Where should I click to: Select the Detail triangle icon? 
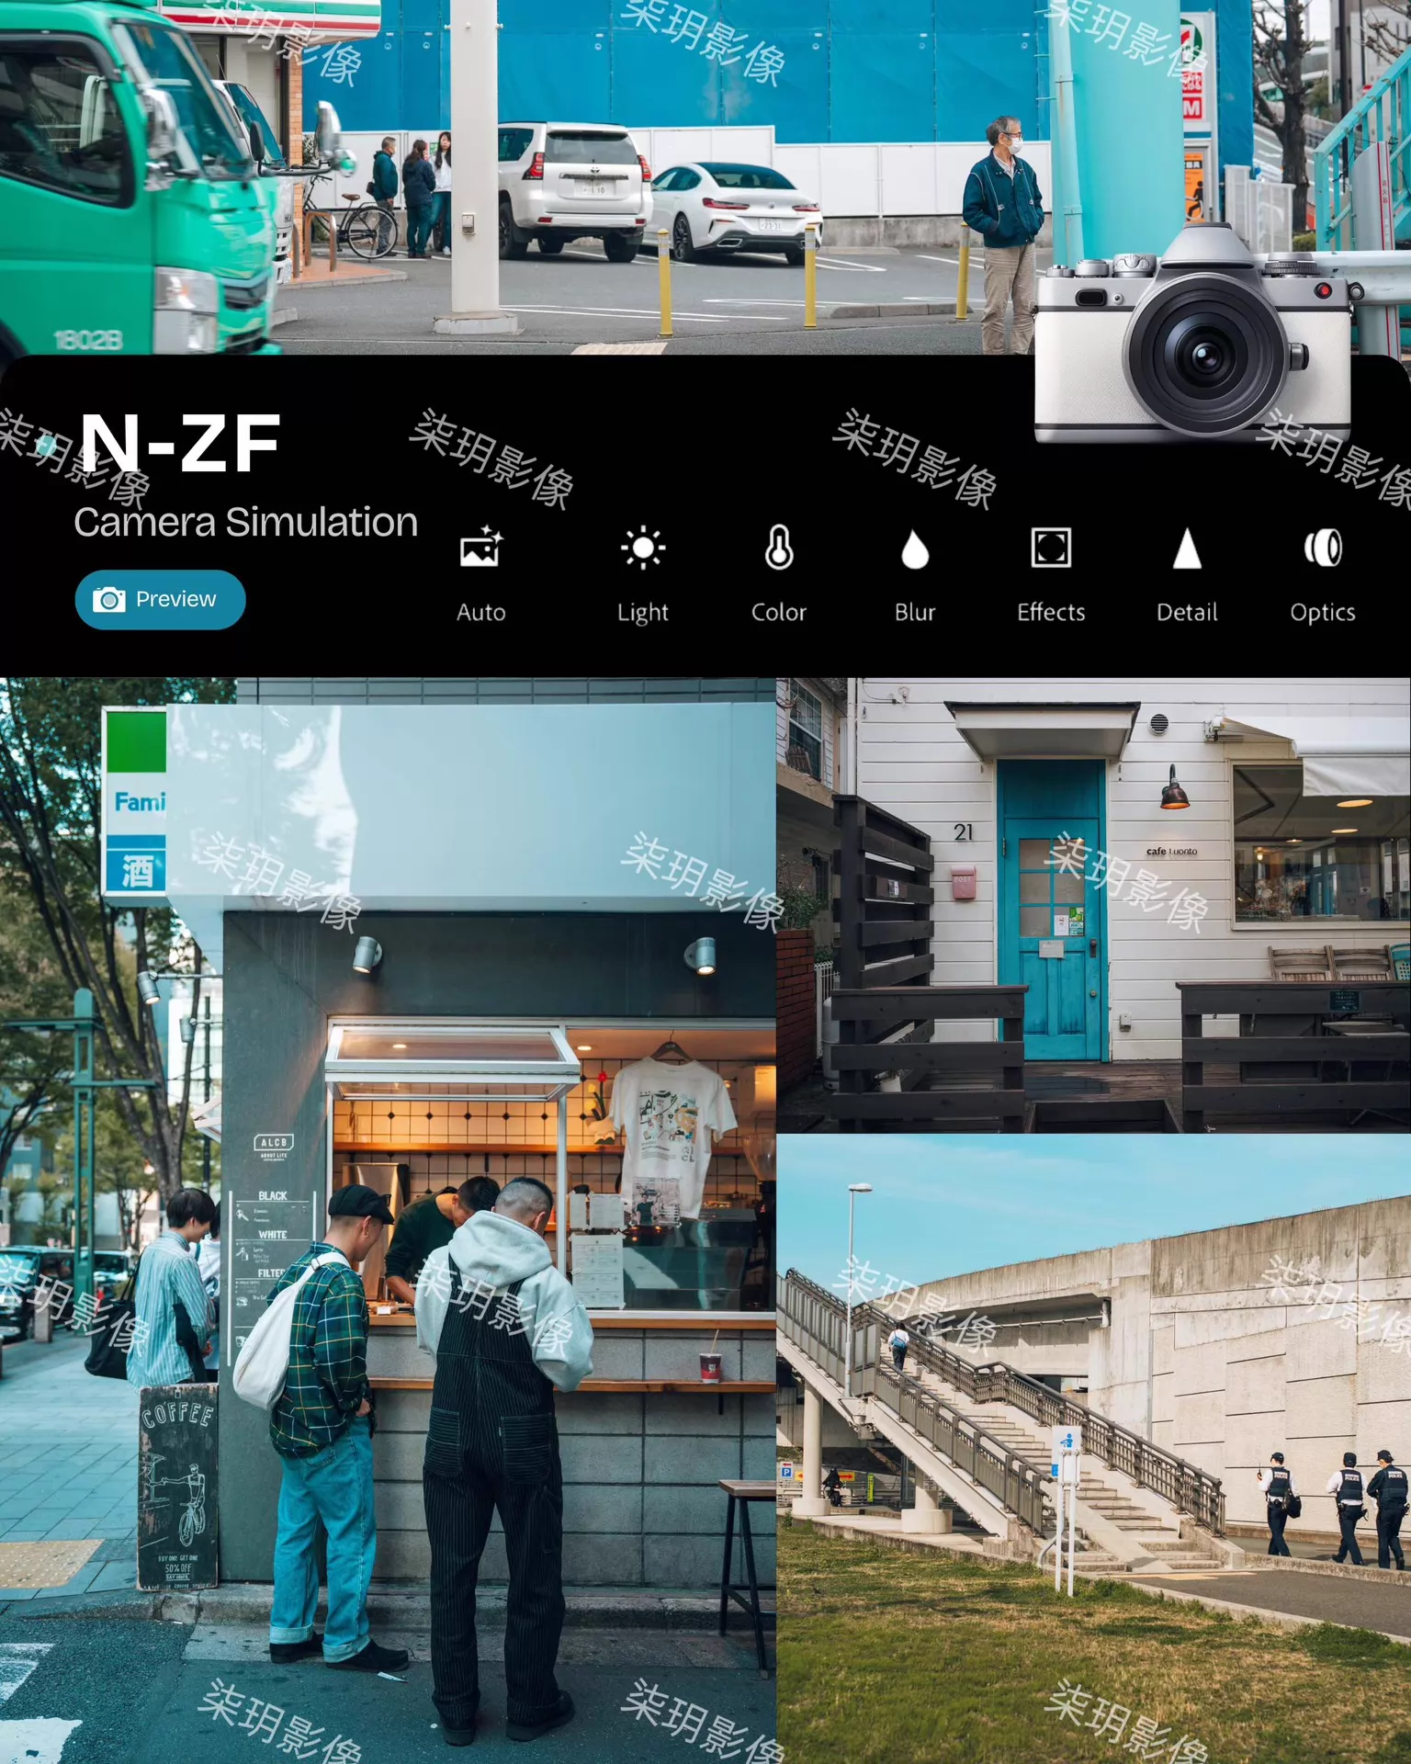[x=1187, y=548]
